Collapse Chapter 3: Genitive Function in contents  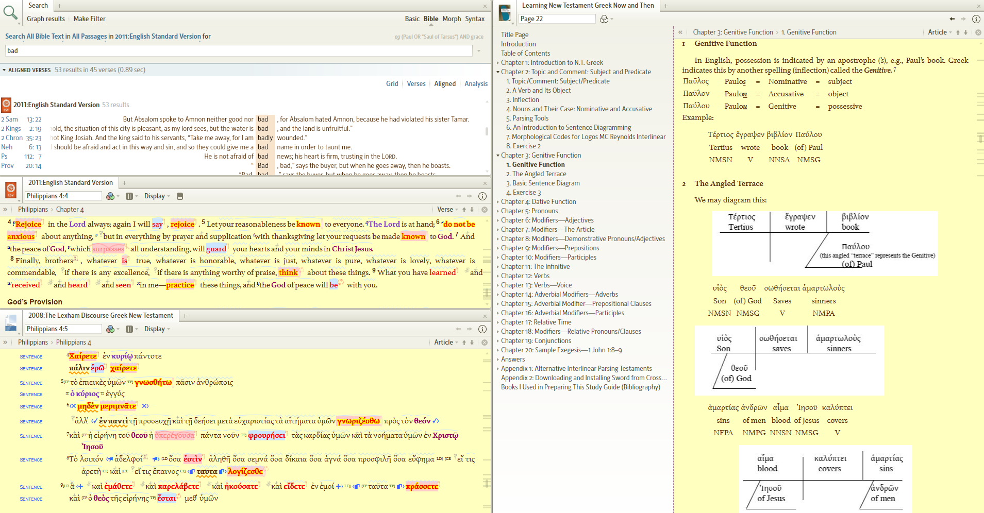click(498, 156)
